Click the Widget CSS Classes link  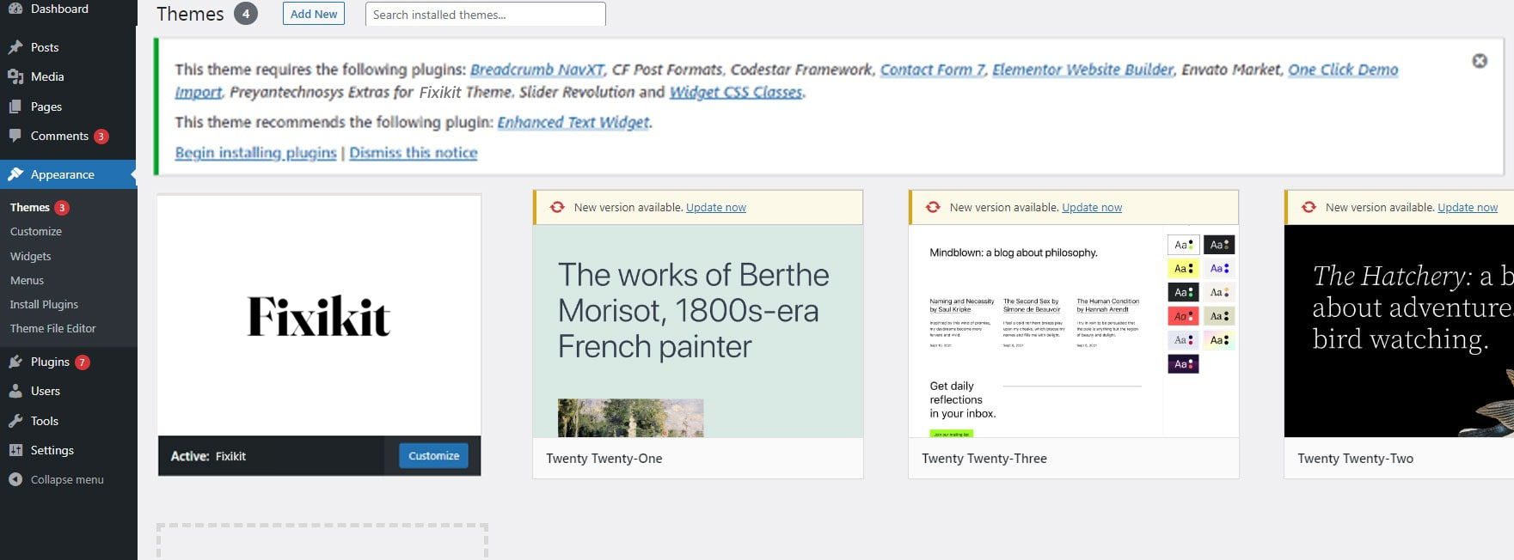click(x=736, y=92)
